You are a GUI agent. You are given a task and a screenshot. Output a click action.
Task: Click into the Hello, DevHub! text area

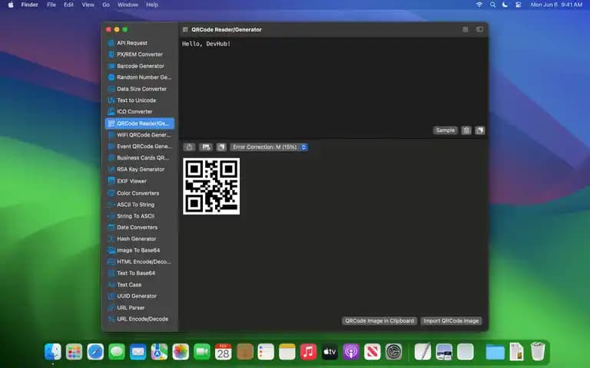coord(333,87)
